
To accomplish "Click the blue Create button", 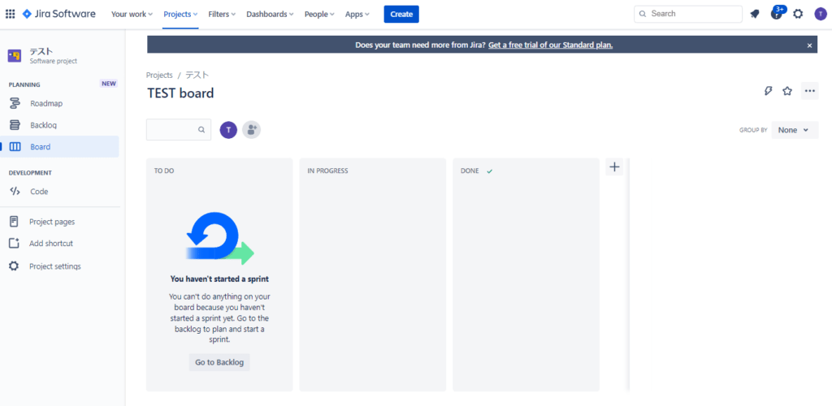I will pyautogui.click(x=401, y=14).
